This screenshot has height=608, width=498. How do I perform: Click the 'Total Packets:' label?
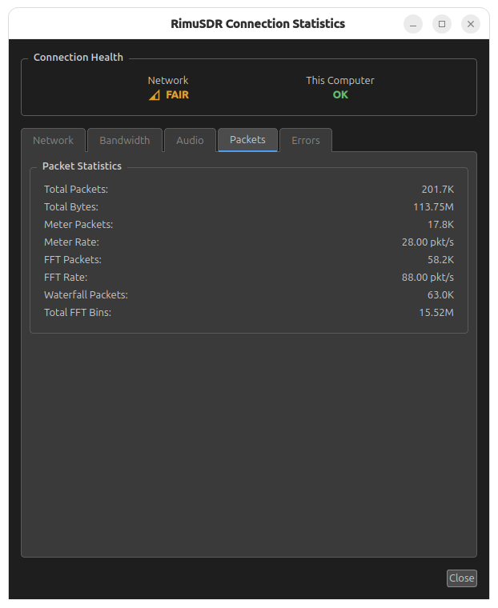[x=76, y=190]
